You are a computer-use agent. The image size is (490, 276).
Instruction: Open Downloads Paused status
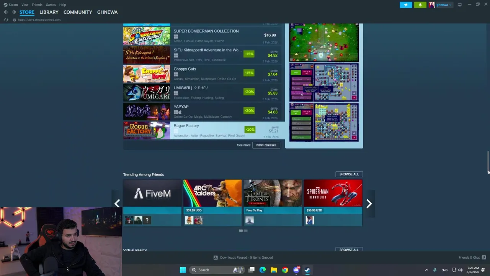point(243,258)
